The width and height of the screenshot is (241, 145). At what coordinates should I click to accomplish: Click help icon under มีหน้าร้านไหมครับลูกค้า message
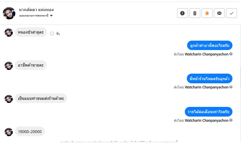tap(231, 87)
